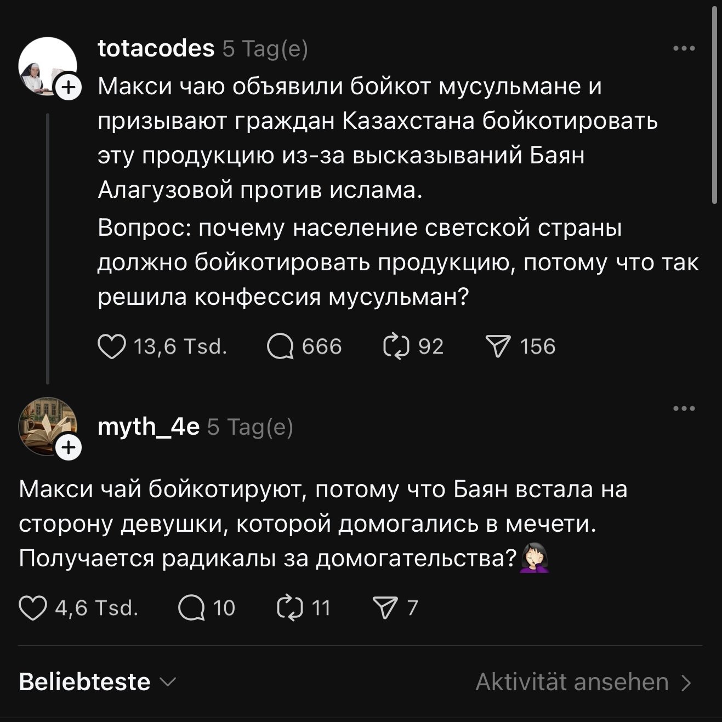The image size is (722, 722).
Task: Open Aktivität ansehen
Action: pyautogui.click(x=583, y=683)
